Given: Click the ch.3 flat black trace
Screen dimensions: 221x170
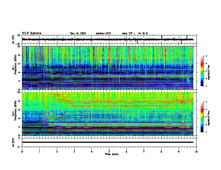Looking at the screenshot, I should (108, 142).
